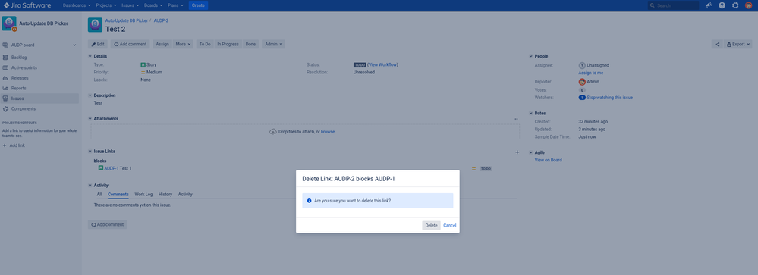Click Add link in project shortcuts
This screenshot has height=275, width=758.
[x=17, y=145]
